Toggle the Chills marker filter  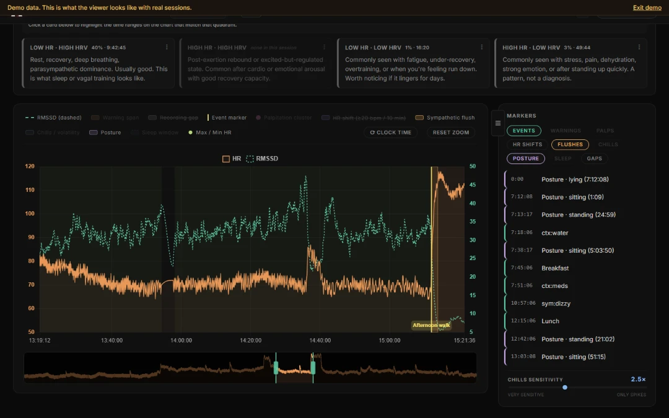[608, 144]
